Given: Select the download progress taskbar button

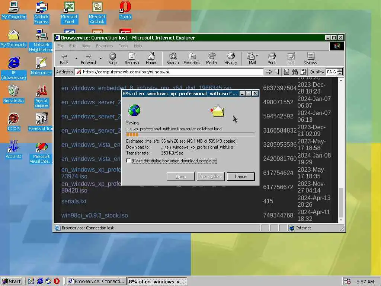Looking at the screenshot, I should click(x=157, y=282).
